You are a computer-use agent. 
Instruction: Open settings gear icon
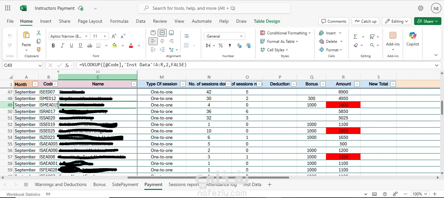pyautogui.click(x=421, y=8)
